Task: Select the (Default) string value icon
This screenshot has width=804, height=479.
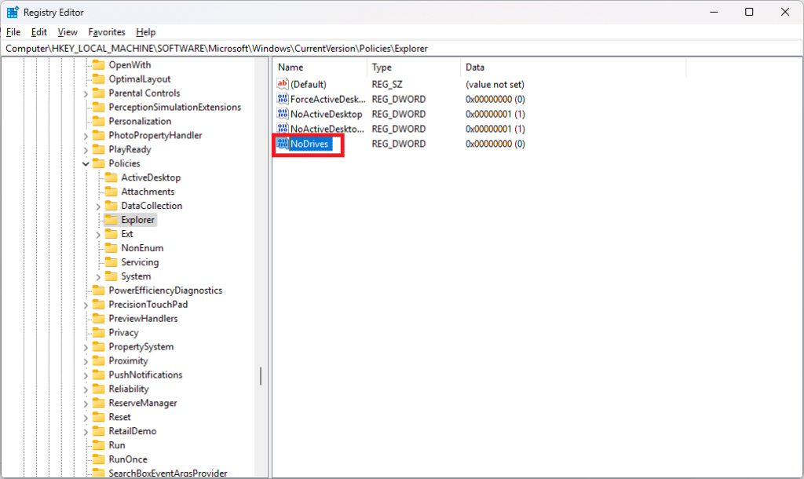Action: (283, 84)
